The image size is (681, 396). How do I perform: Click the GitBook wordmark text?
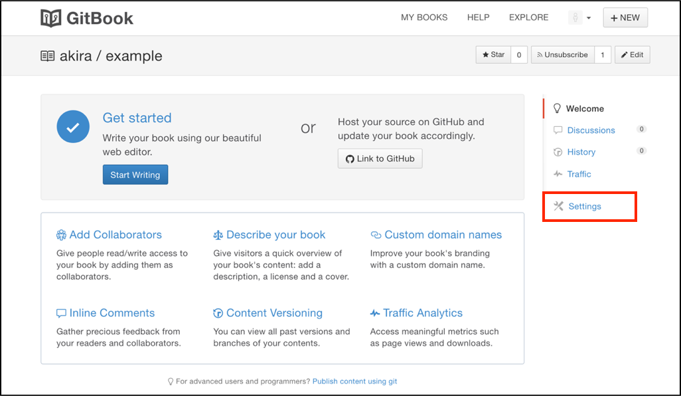click(x=100, y=18)
